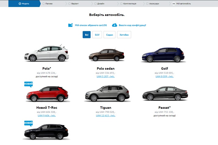This screenshot has height=145, width=218.
Task: Open the Варіант step label
Action: (75, 4)
